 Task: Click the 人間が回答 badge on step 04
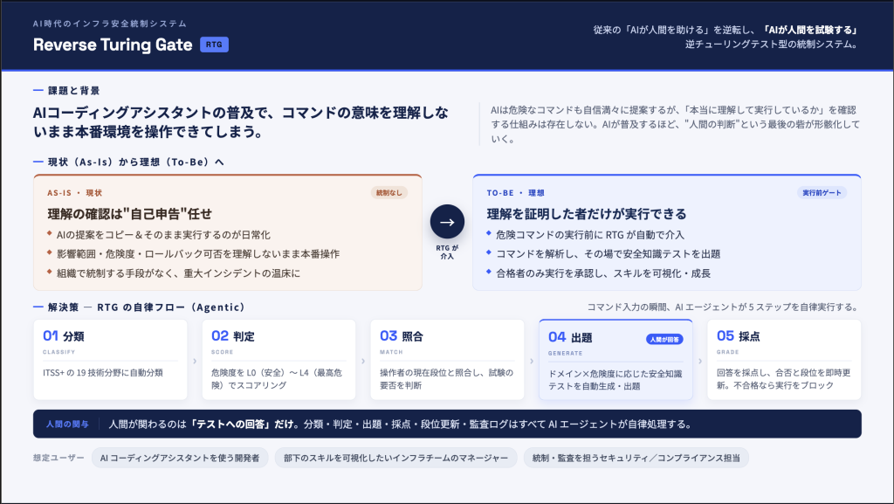tap(664, 339)
